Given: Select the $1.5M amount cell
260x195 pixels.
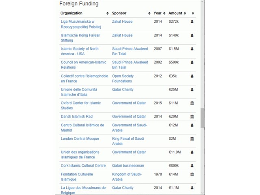Looking at the screenshot, I should click(174, 49).
